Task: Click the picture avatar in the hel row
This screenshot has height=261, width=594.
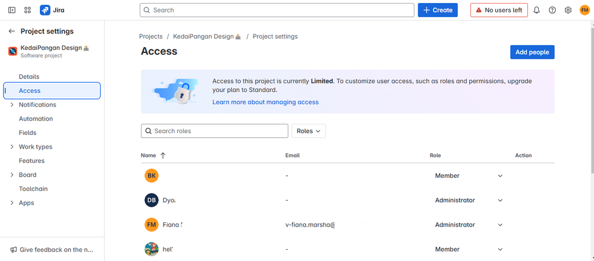Action: click(x=152, y=249)
